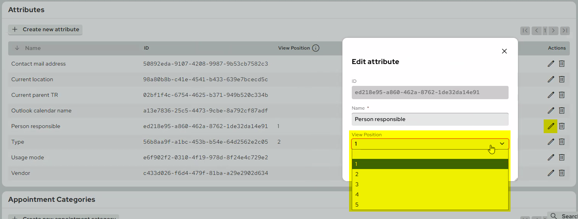Viewport: 578px width, 219px height.
Task: Delete the Current location attribute
Action: click(562, 79)
